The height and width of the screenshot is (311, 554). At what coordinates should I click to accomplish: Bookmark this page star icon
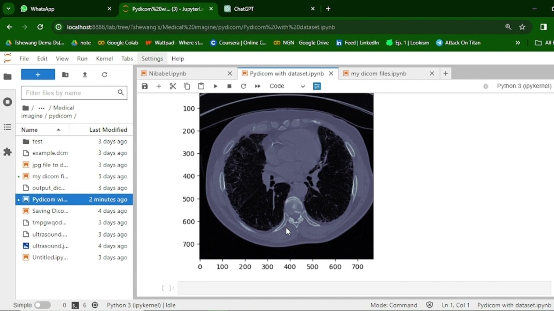coord(522,27)
